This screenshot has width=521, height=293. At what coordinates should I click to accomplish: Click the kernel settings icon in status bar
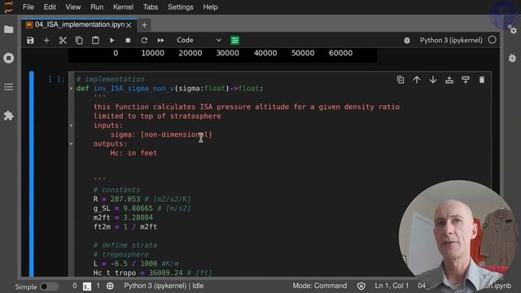(x=110, y=286)
